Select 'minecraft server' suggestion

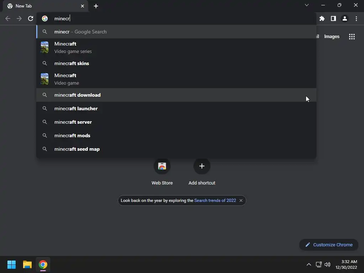pos(176,122)
